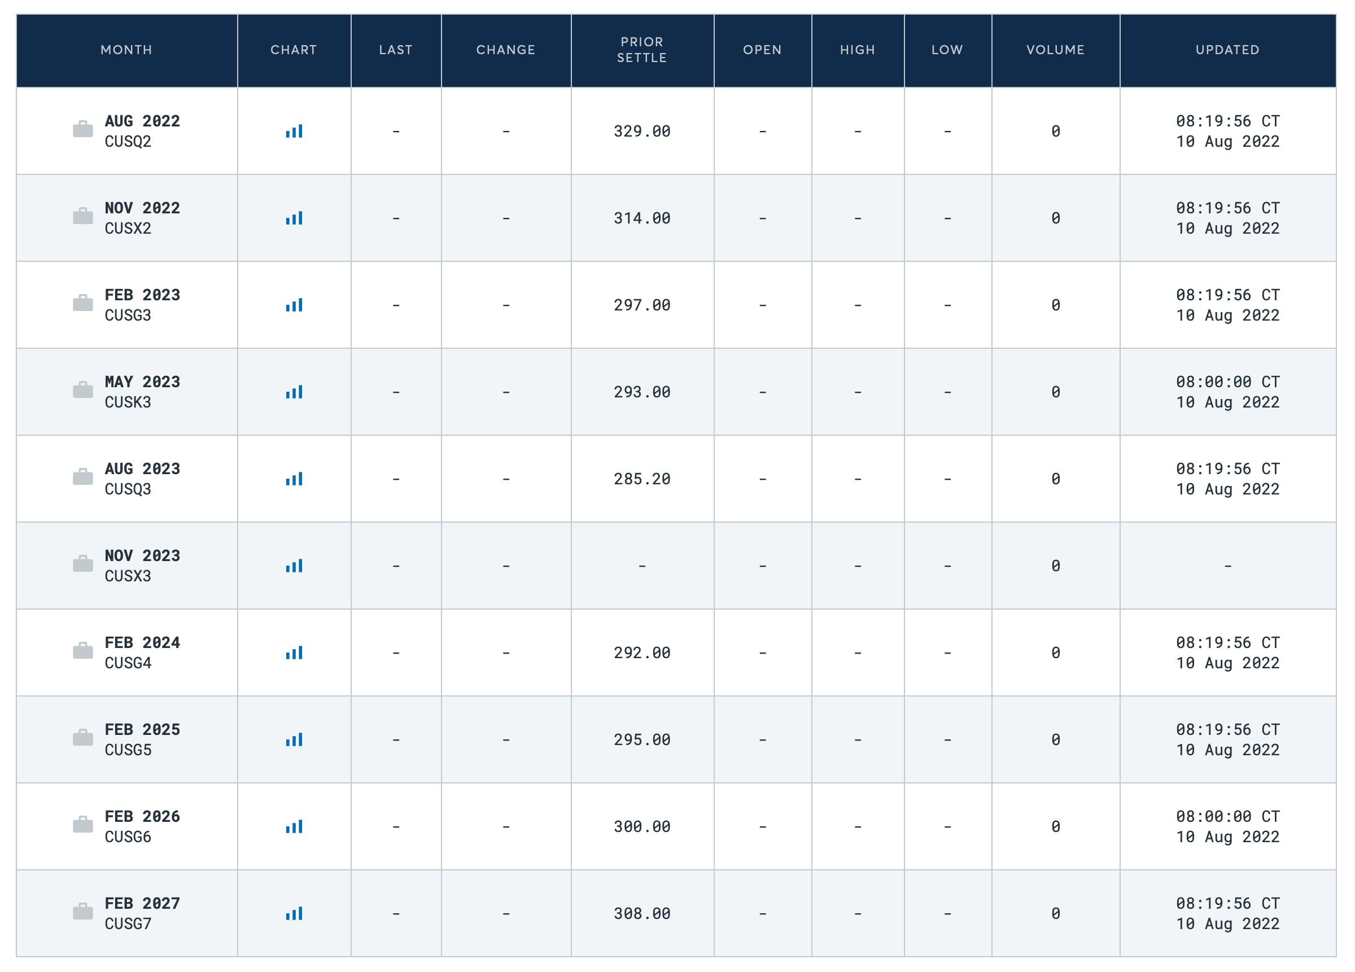Open the FEB 2025 CUSG5 contract link
This screenshot has width=1355, height=972.
[142, 730]
